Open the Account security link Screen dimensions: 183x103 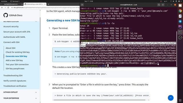click(11, 27)
